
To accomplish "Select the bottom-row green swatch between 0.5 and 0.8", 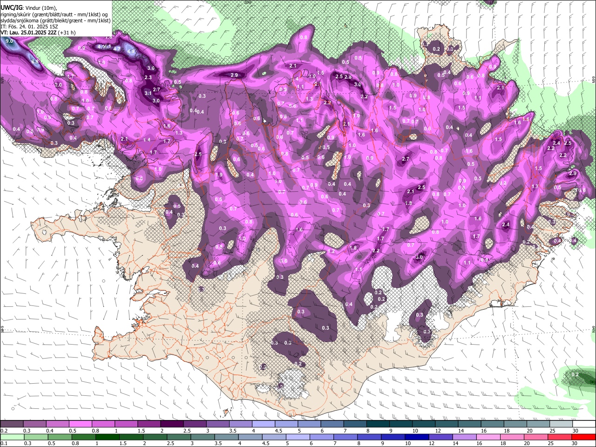I will (x=60, y=437).
